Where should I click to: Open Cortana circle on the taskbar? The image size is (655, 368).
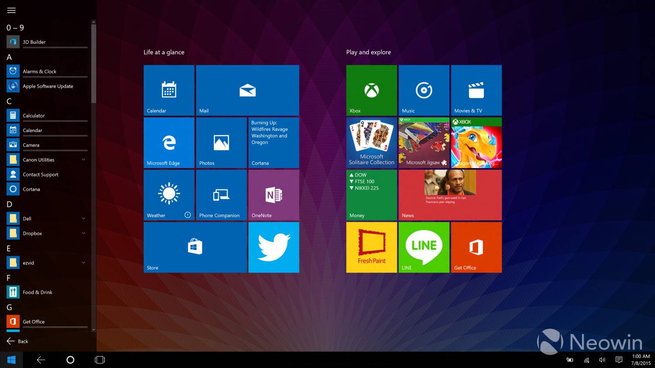tap(70, 360)
